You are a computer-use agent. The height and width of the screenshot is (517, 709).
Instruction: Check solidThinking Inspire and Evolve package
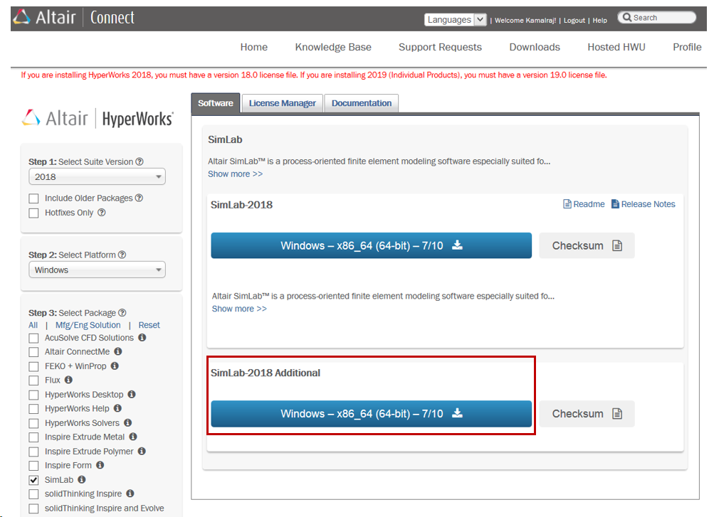(34, 509)
